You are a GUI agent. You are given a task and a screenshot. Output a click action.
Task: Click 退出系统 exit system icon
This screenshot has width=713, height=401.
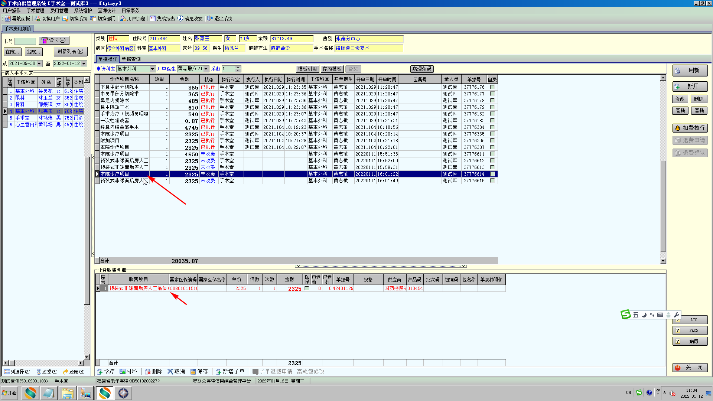[x=210, y=19]
